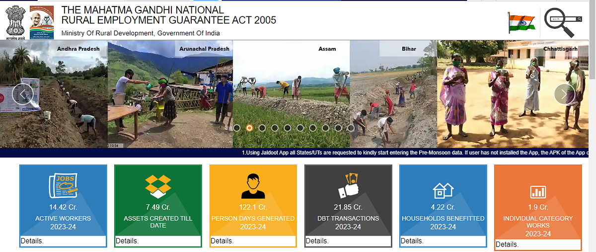Image resolution: width=596 pixels, height=252 pixels.
Task: Click the Jaldoot App scrolling notice text
Action: [415, 153]
